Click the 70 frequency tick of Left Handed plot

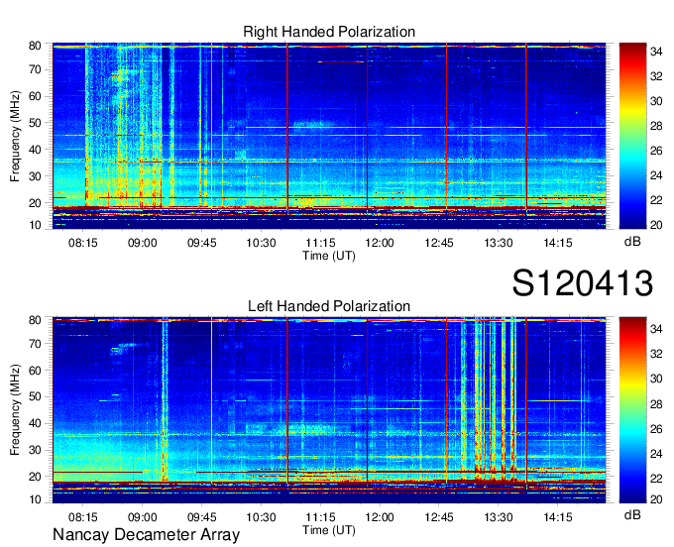pyautogui.click(x=35, y=344)
